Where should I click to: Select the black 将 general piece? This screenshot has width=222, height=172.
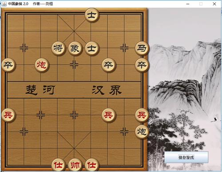[x=59, y=48]
